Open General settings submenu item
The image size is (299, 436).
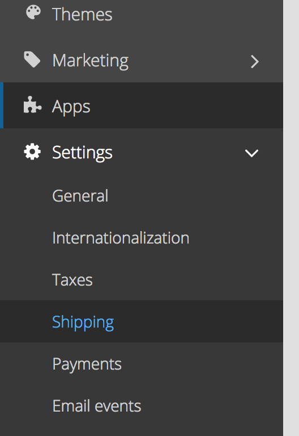click(80, 196)
